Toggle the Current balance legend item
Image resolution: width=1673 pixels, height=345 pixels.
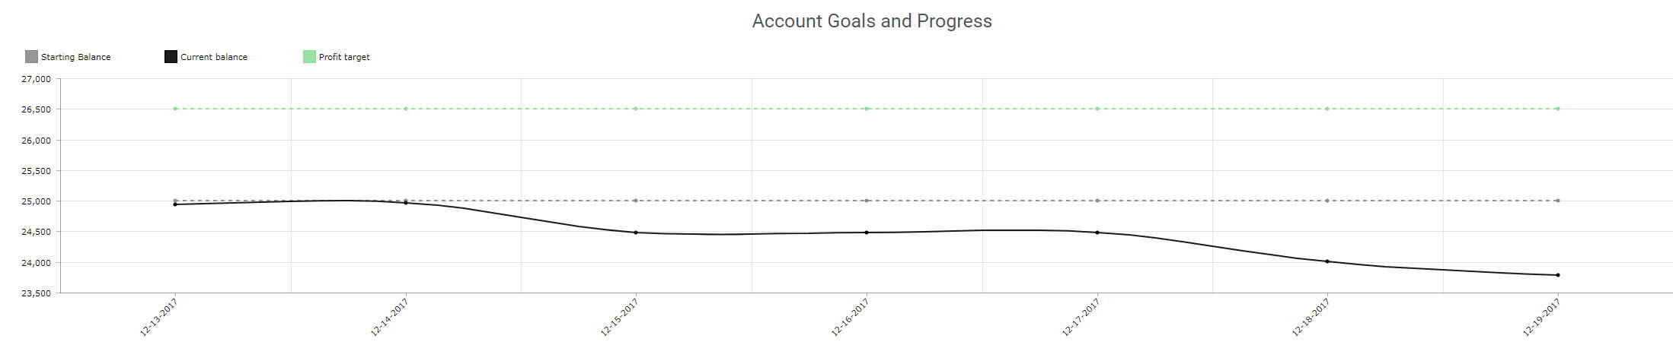coord(206,57)
